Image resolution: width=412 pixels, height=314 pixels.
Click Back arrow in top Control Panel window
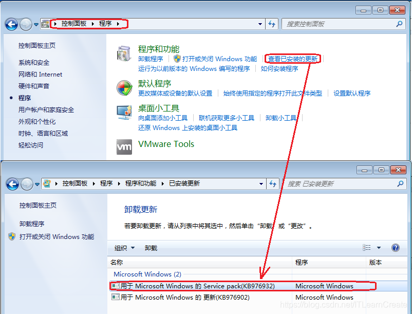11,25
